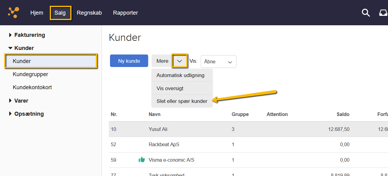
Task: Open the search magnifier icon
Action: pyautogui.click(x=366, y=13)
